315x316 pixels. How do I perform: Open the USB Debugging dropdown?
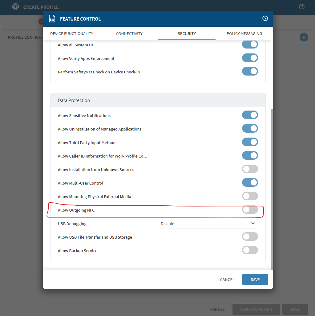[x=208, y=224]
